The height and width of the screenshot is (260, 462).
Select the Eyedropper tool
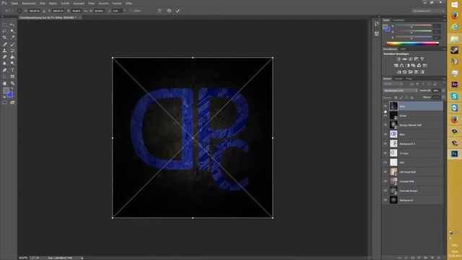(x=12, y=38)
